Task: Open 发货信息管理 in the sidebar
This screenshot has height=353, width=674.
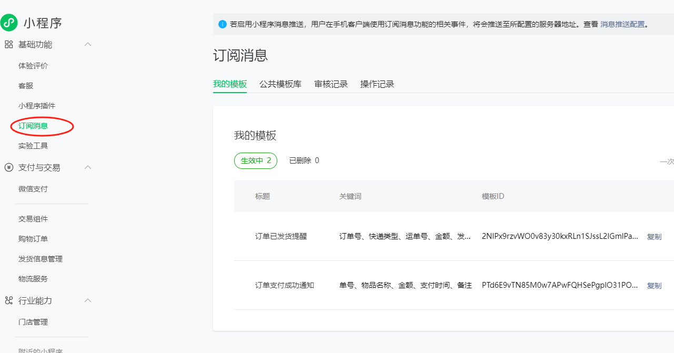Action: tap(41, 259)
